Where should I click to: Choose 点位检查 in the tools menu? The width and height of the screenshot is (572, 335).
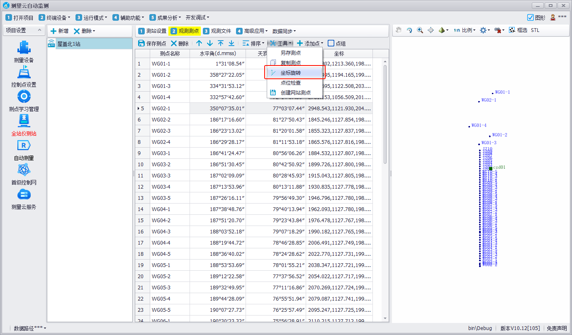pyautogui.click(x=291, y=83)
